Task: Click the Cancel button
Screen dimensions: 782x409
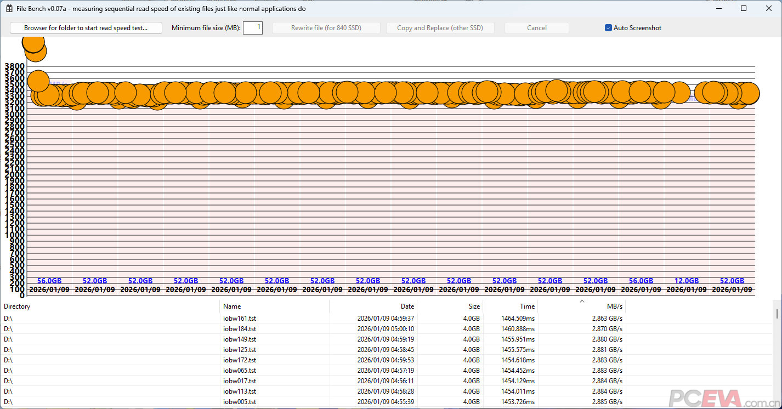Action: coord(536,28)
